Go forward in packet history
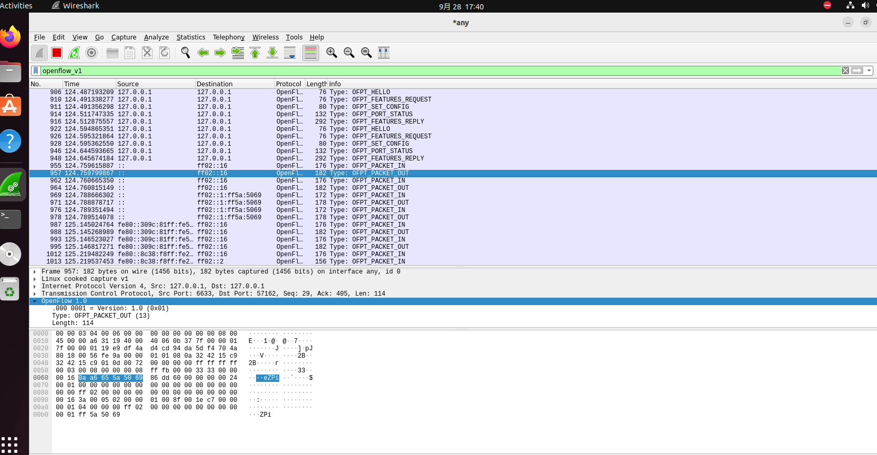This screenshot has height=455, width=877. [x=220, y=53]
